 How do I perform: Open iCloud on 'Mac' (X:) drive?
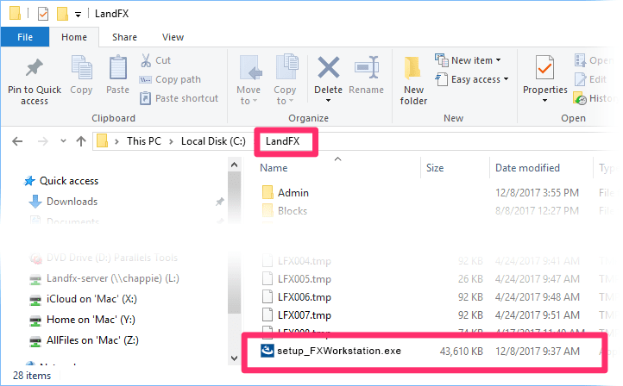pyautogui.click(x=91, y=299)
